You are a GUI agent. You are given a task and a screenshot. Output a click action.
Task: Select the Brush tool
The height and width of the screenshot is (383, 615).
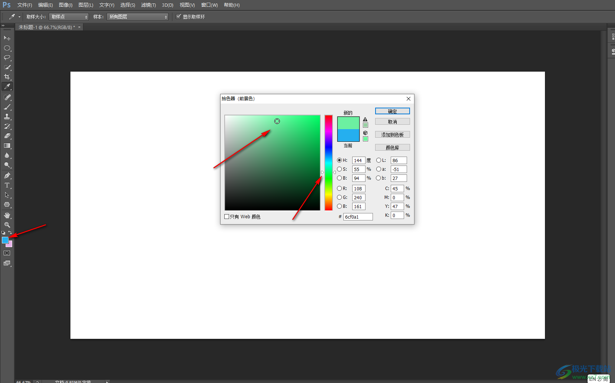tap(7, 107)
